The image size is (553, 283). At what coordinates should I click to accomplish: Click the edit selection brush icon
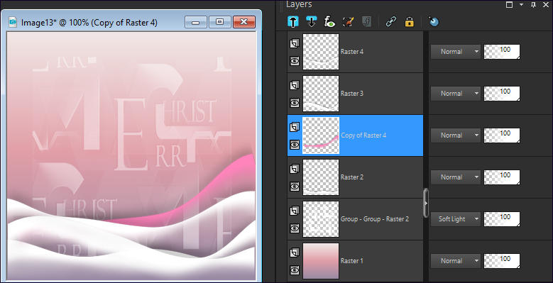pyautogui.click(x=348, y=22)
